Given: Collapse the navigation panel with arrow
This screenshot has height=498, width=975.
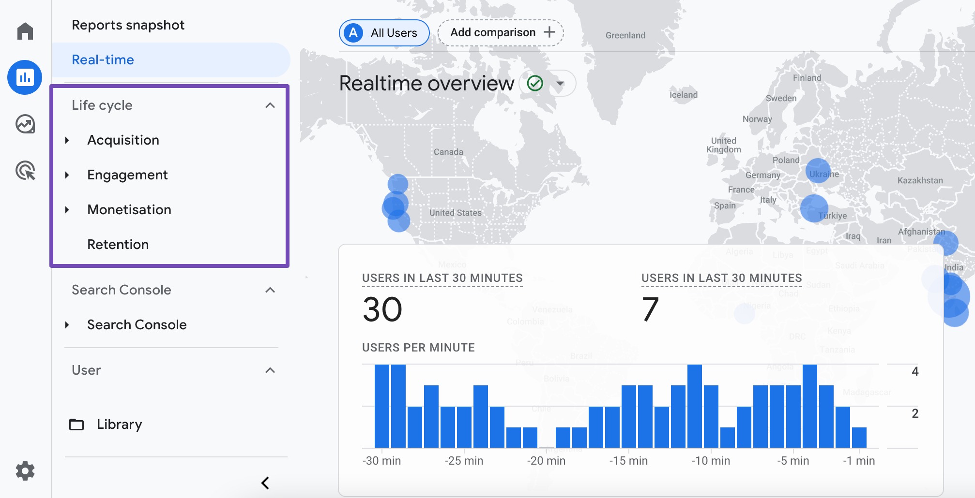Looking at the screenshot, I should 265,483.
